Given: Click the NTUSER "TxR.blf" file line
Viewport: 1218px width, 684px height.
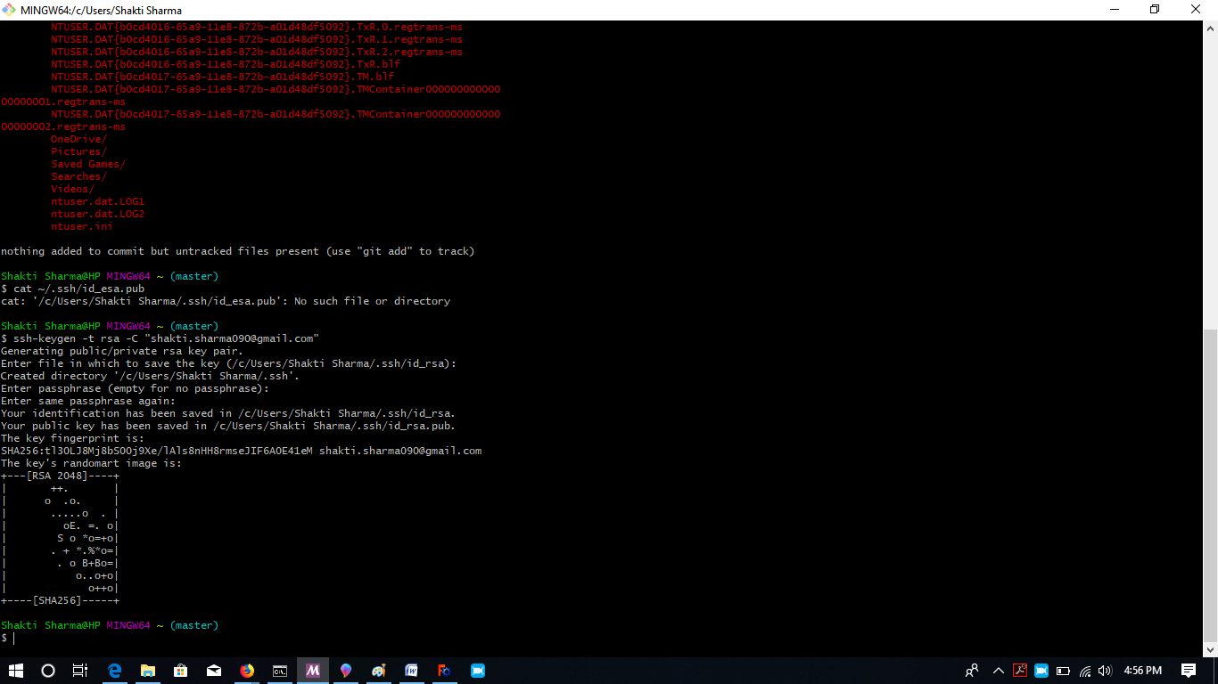Looking at the screenshot, I should 226,64.
